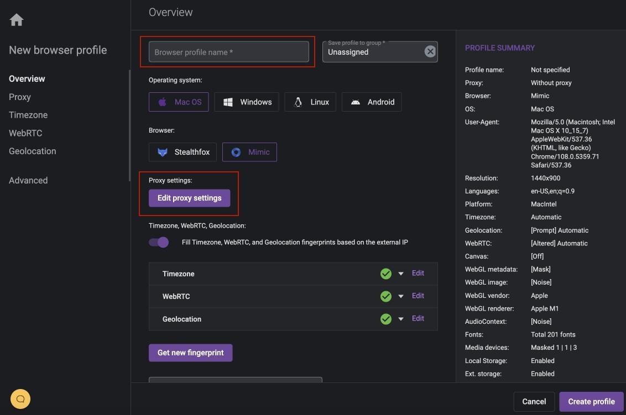626x415 pixels.
Task: Click Edit link for WebRTC
Action: [x=418, y=296]
